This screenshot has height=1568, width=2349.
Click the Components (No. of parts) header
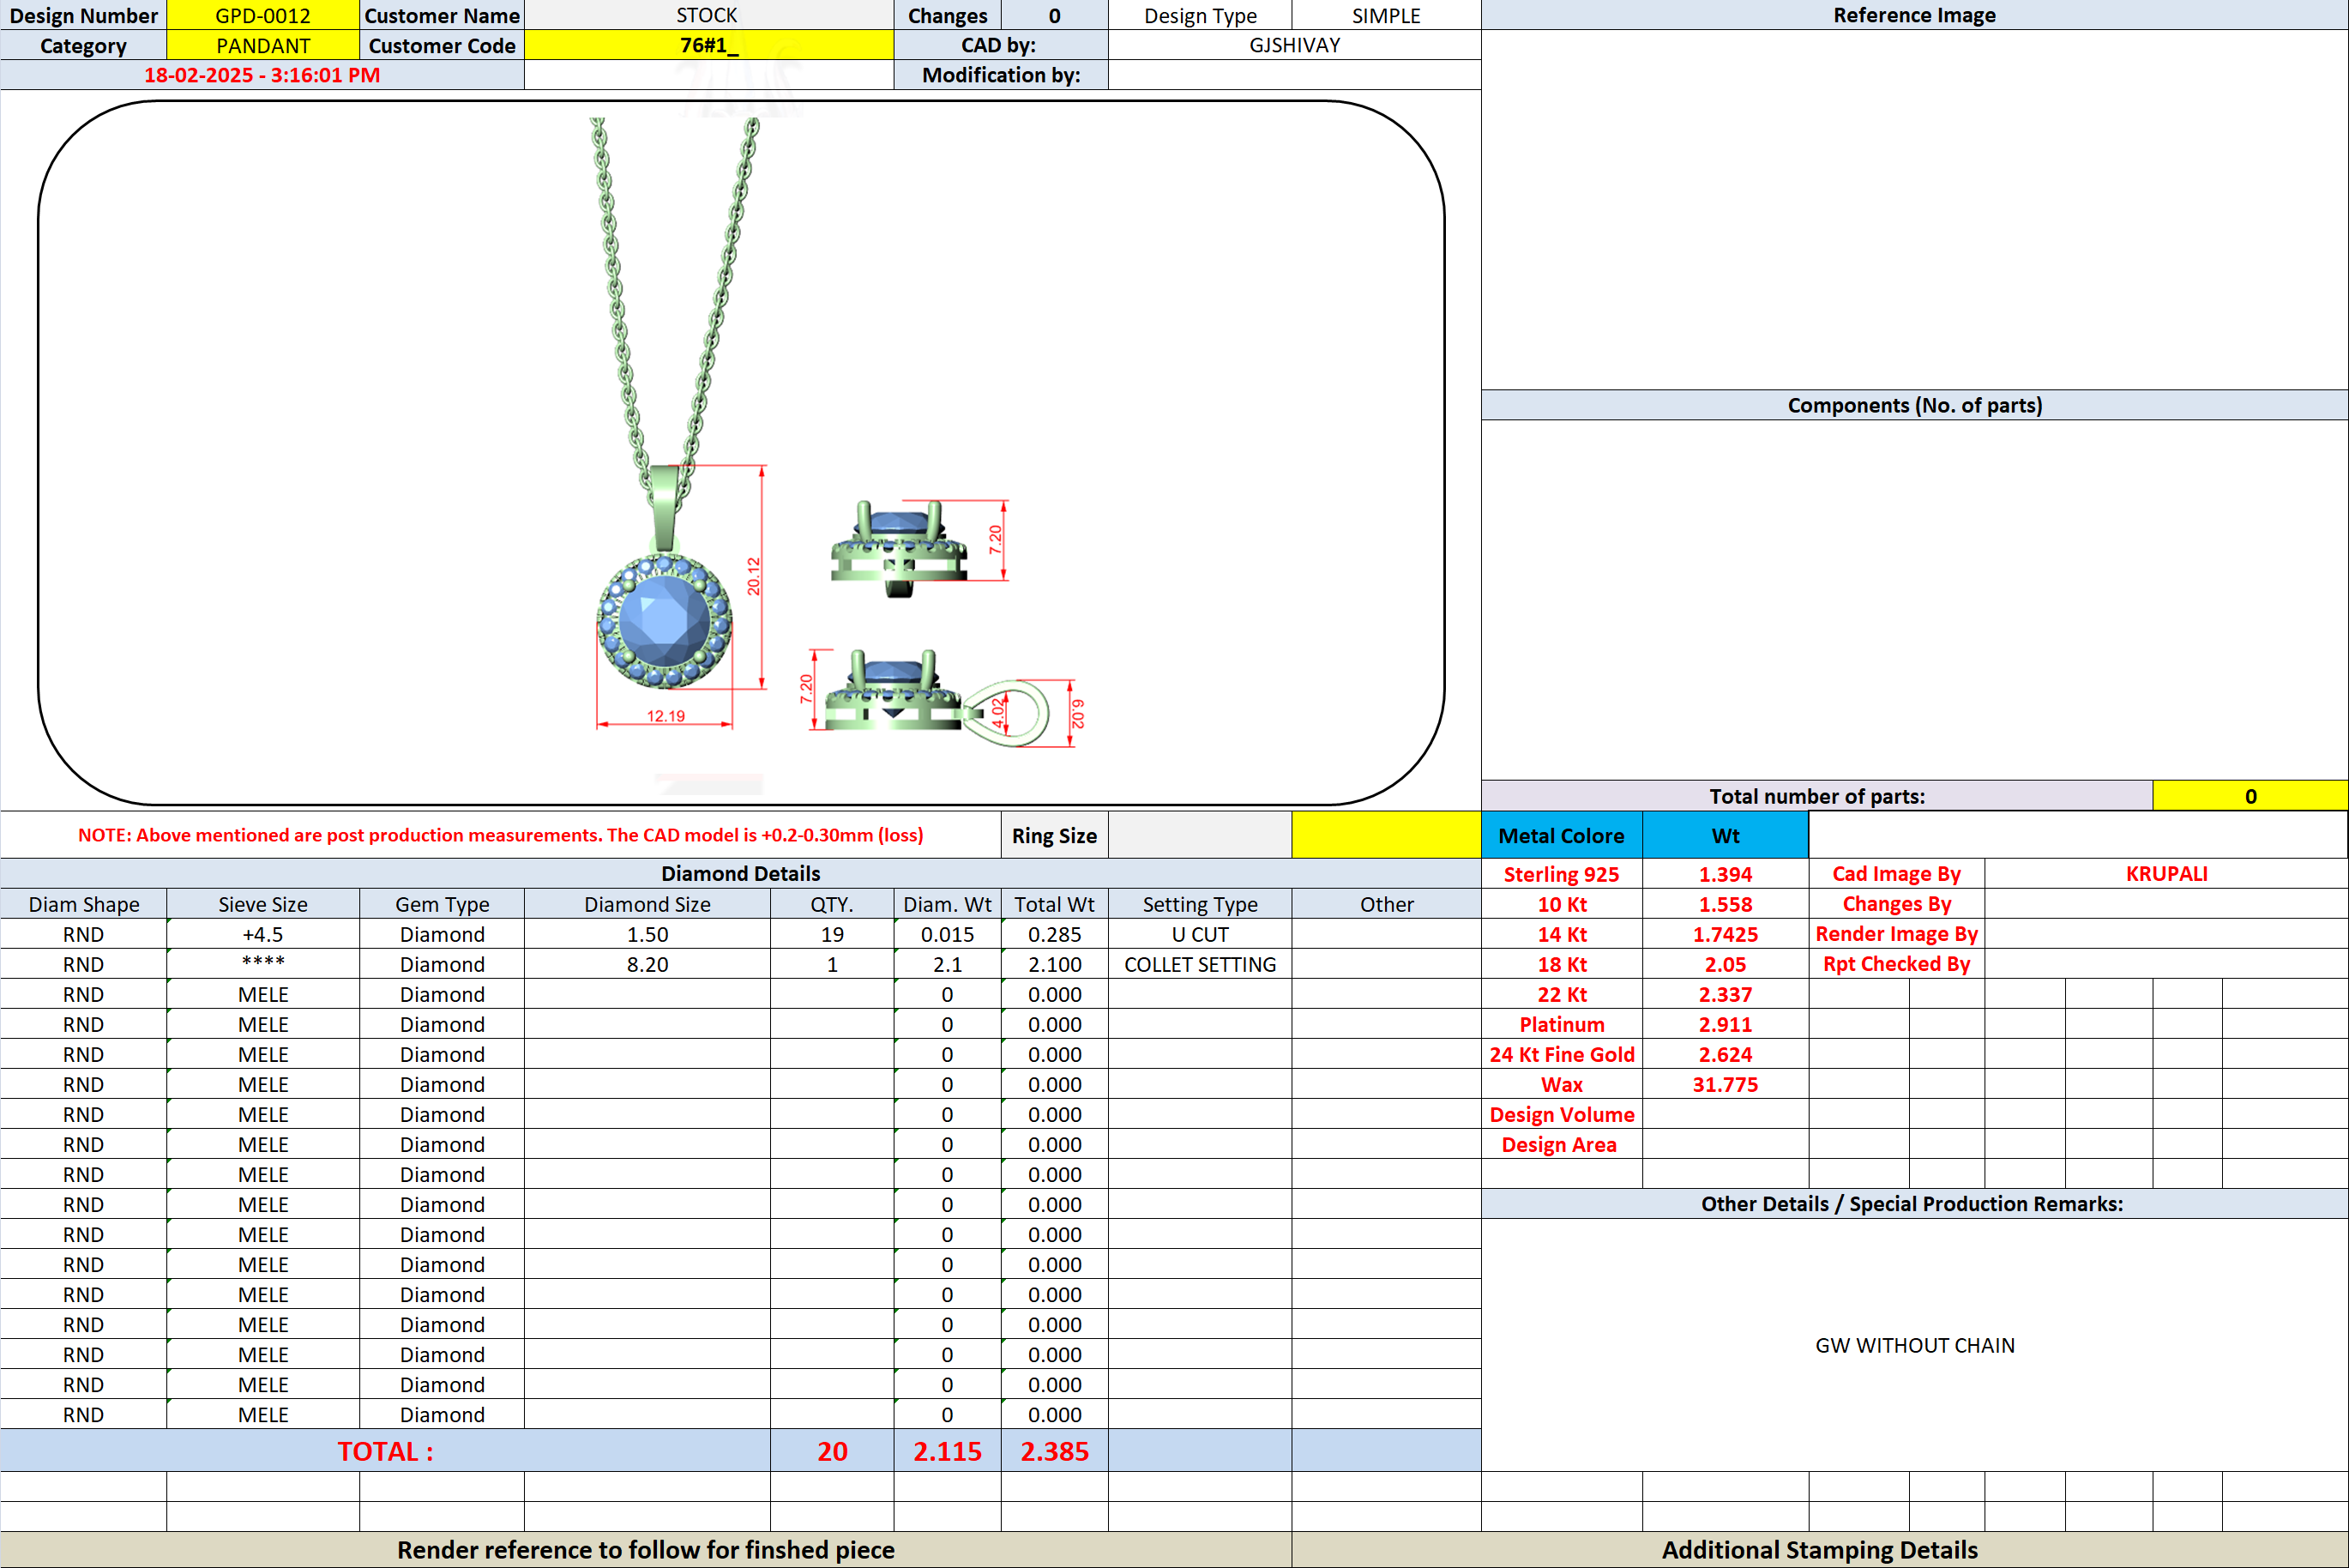(1914, 405)
